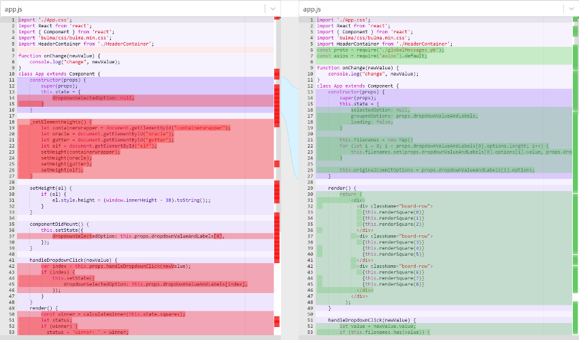Select the this.originalCommitOptions added line
Image resolution: width=579 pixels, height=340 pixels.
tap(437, 170)
